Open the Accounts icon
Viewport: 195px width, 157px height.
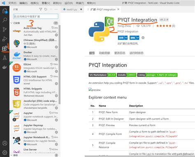click(x=5, y=143)
